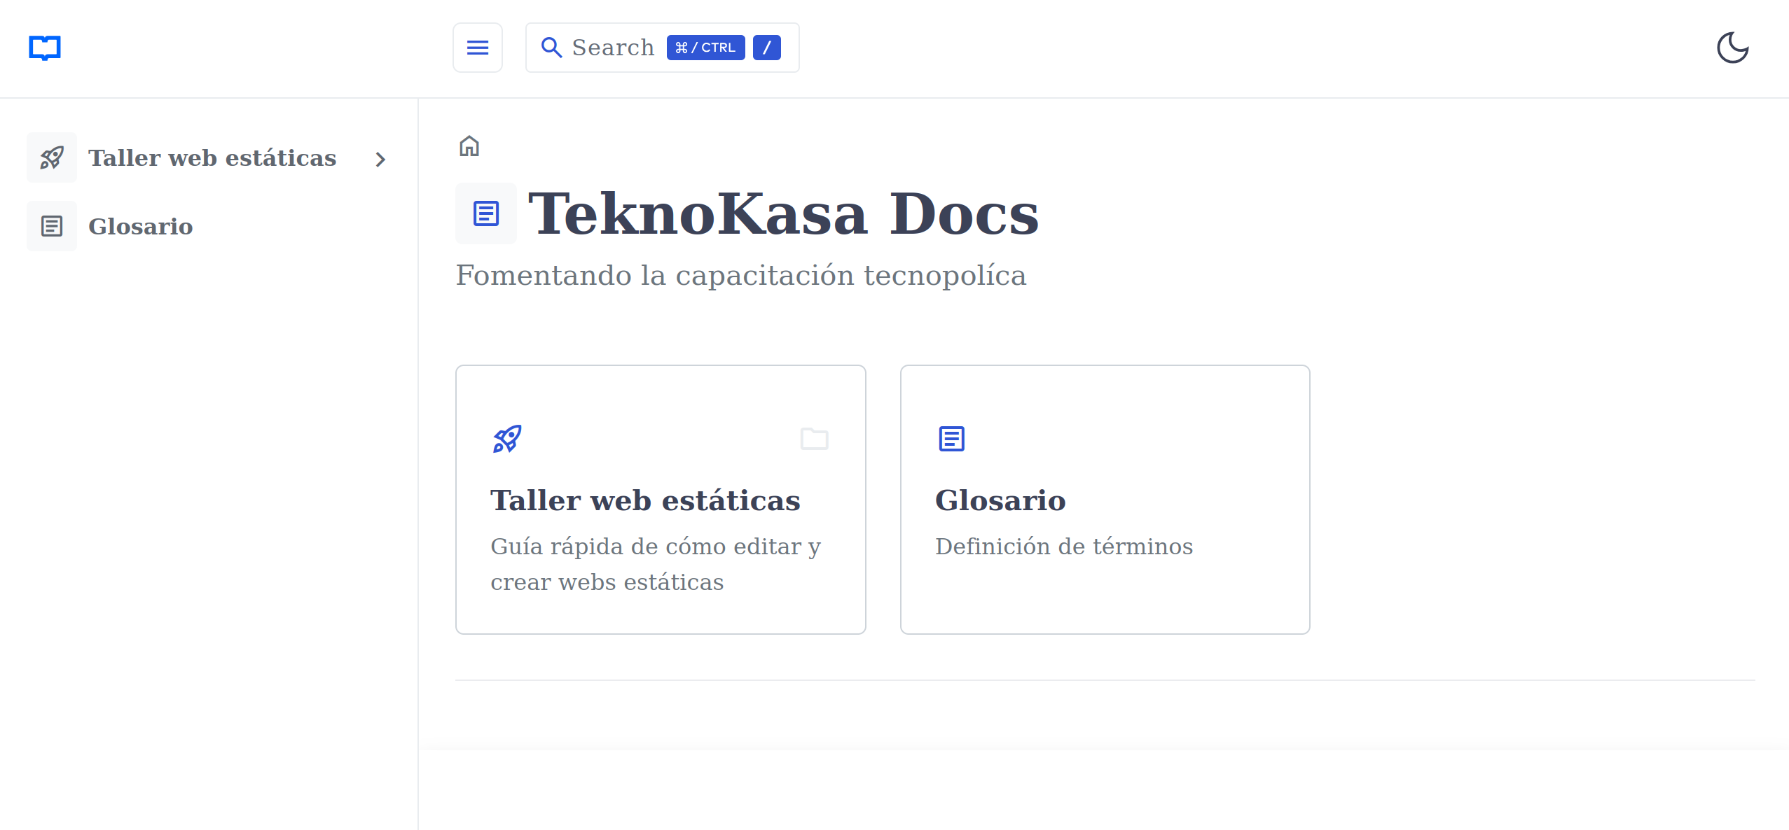Image resolution: width=1789 pixels, height=830 pixels.
Task: Open Glosario in the sidebar
Action: (x=140, y=226)
